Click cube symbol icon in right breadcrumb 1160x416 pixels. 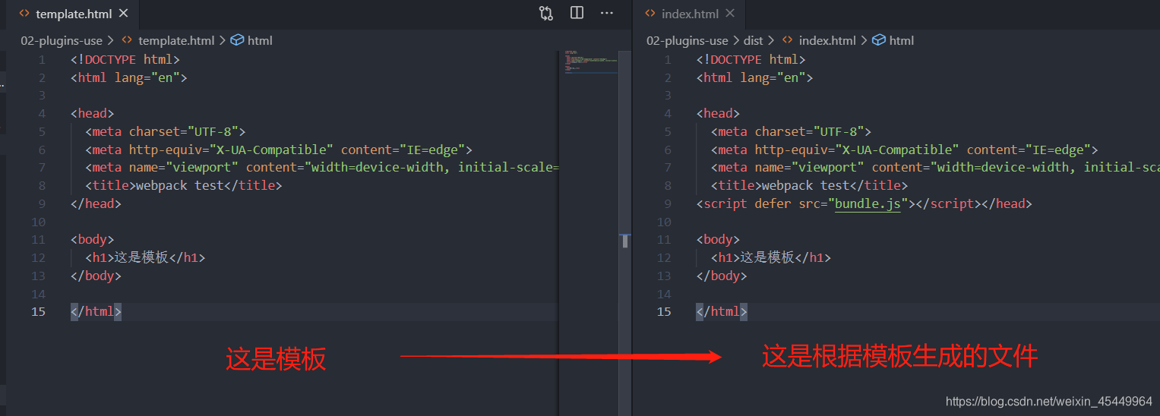[x=879, y=40]
